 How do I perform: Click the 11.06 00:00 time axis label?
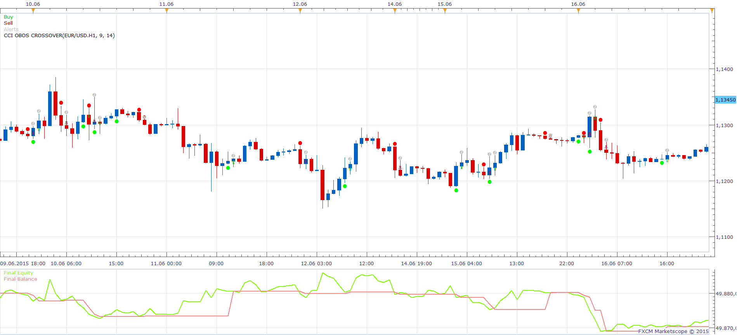pyautogui.click(x=166, y=264)
